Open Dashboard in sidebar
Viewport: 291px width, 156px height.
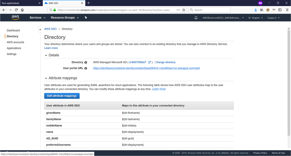(13, 30)
